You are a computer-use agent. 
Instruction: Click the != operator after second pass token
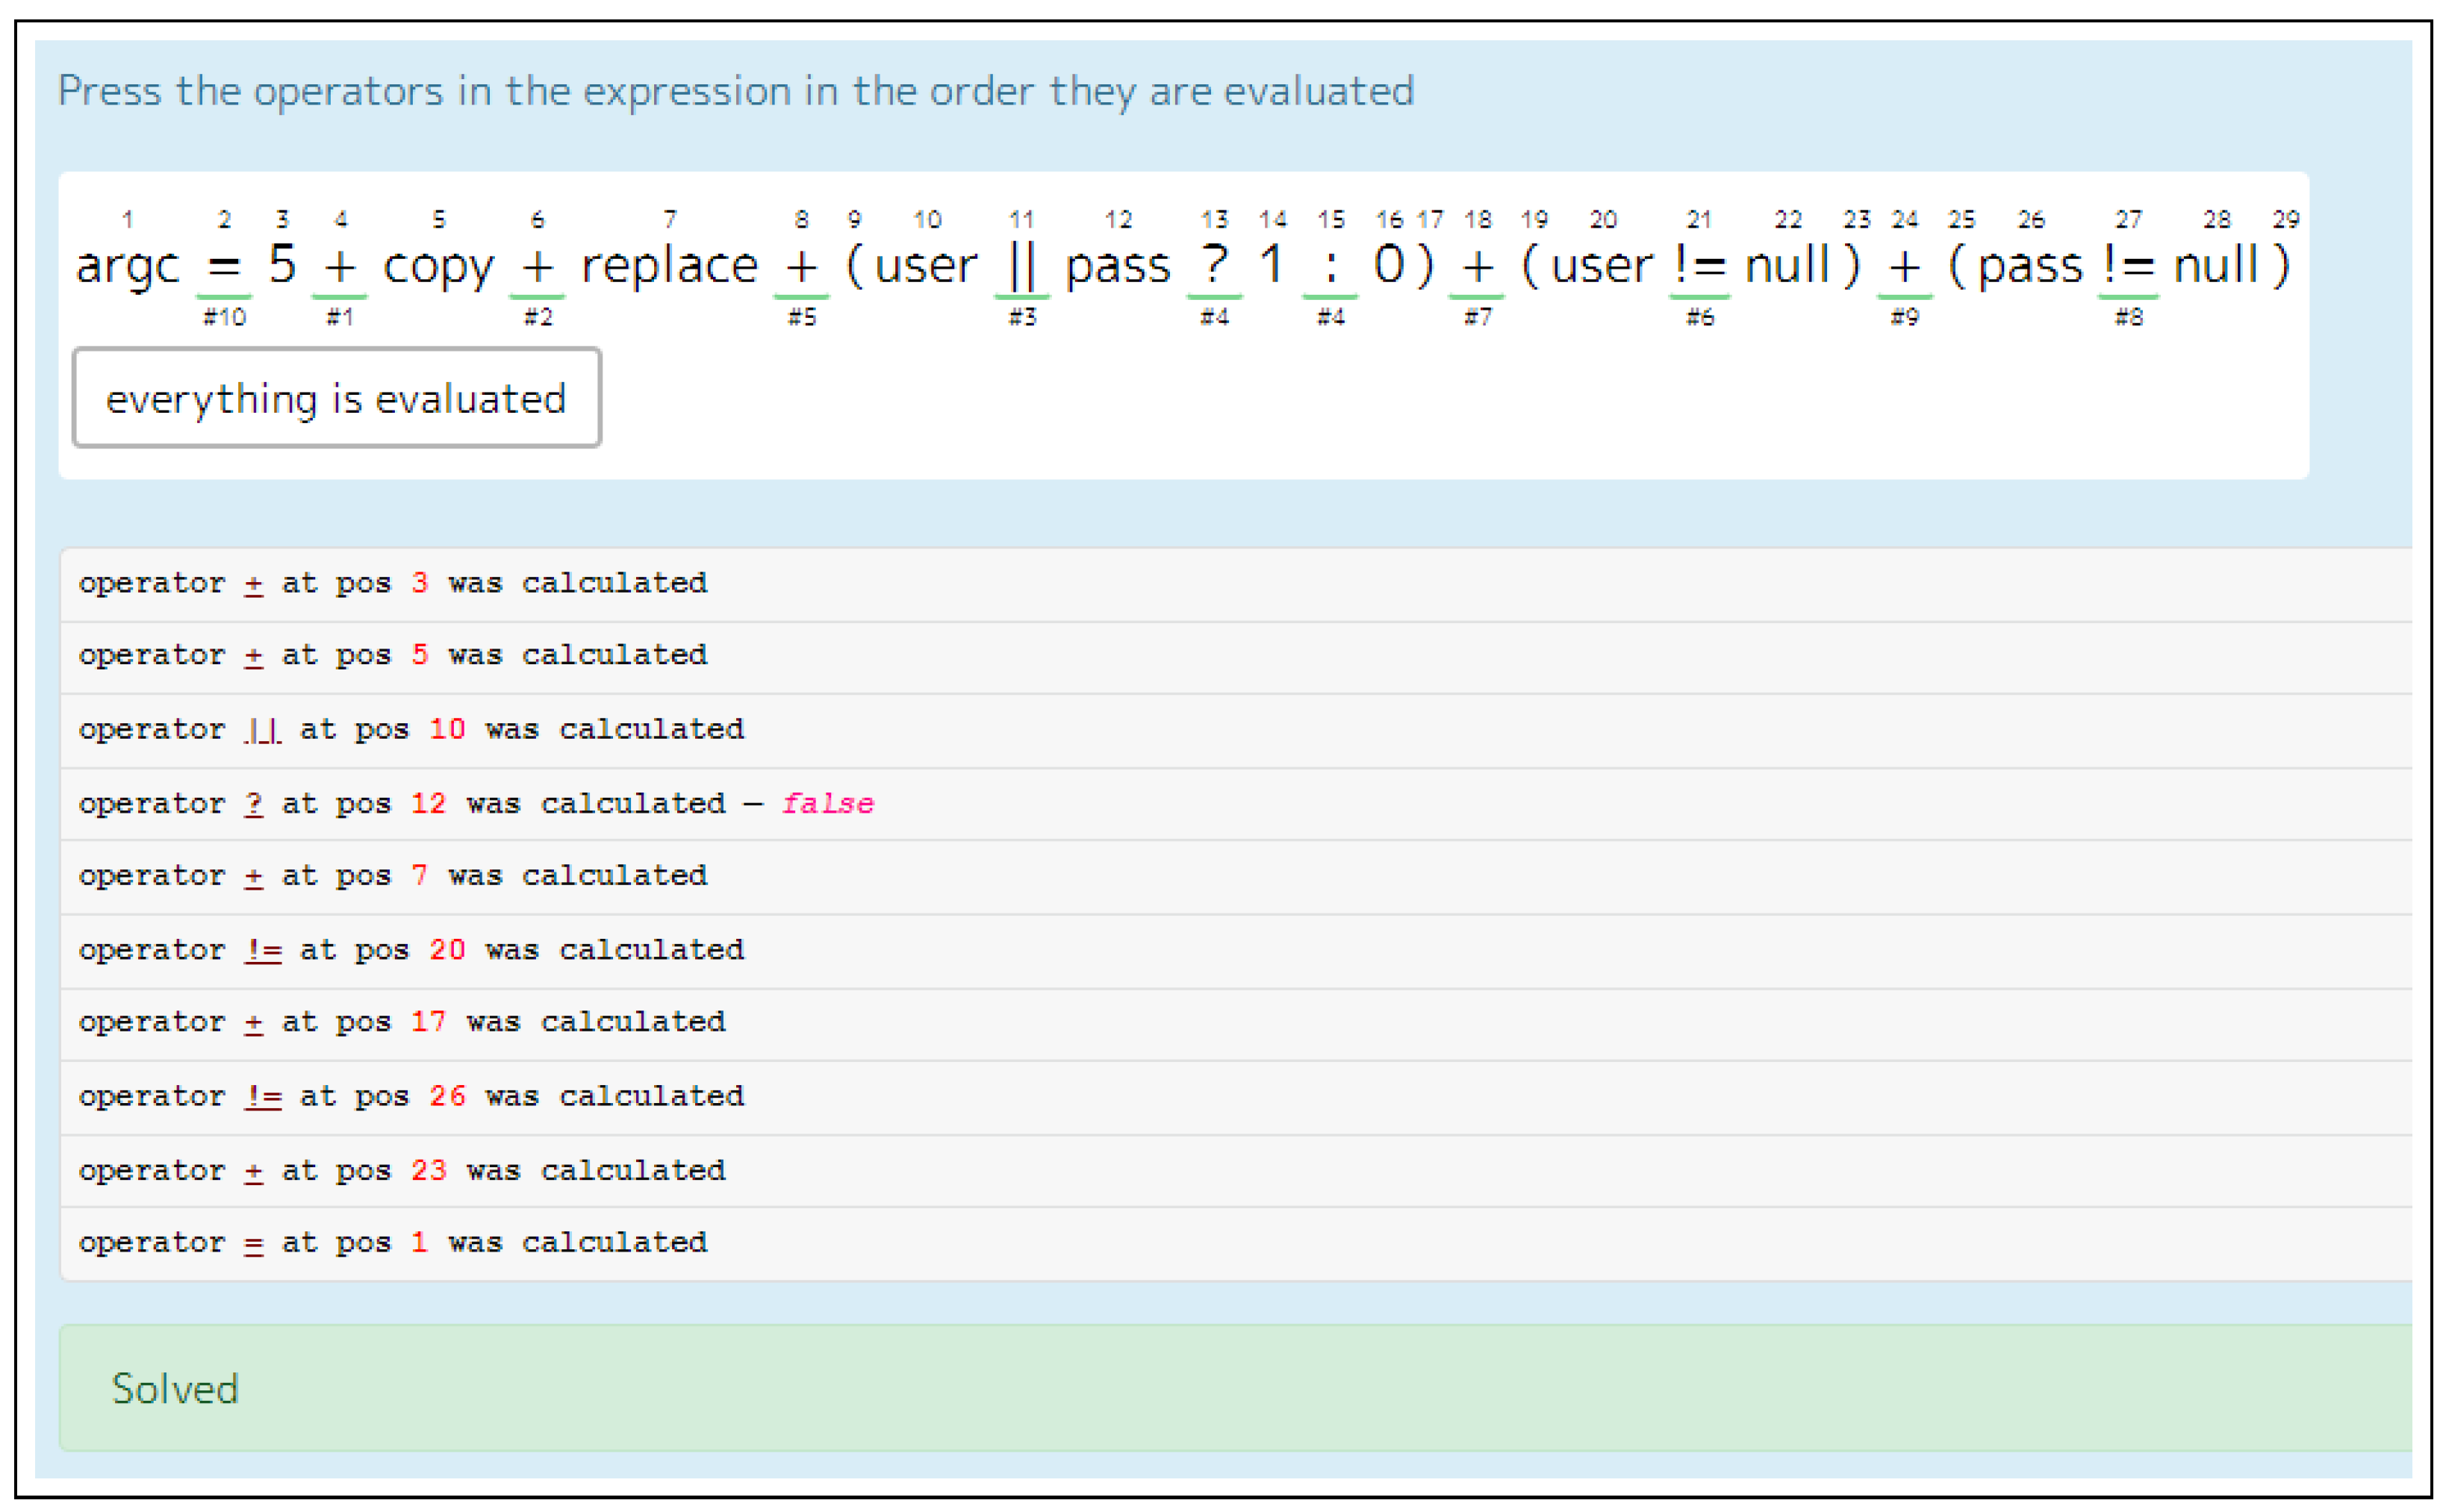(2128, 266)
